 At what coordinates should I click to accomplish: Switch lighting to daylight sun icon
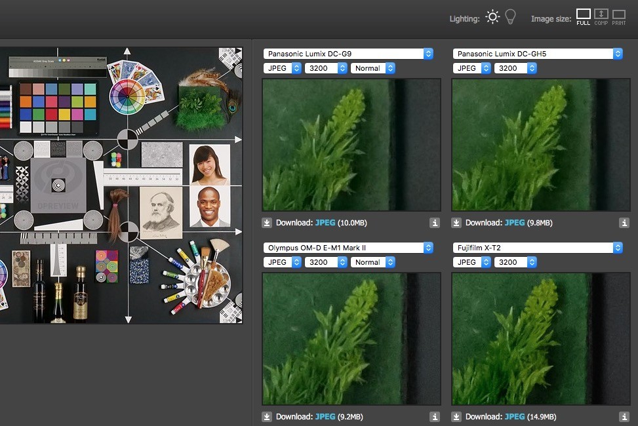click(492, 17)
